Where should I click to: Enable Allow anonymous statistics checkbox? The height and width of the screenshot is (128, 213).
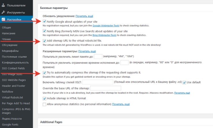44,104
